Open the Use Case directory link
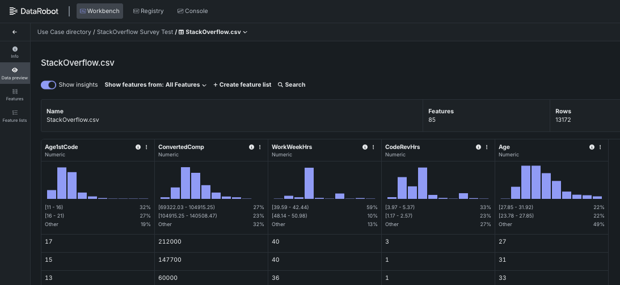 click(64, 32)
